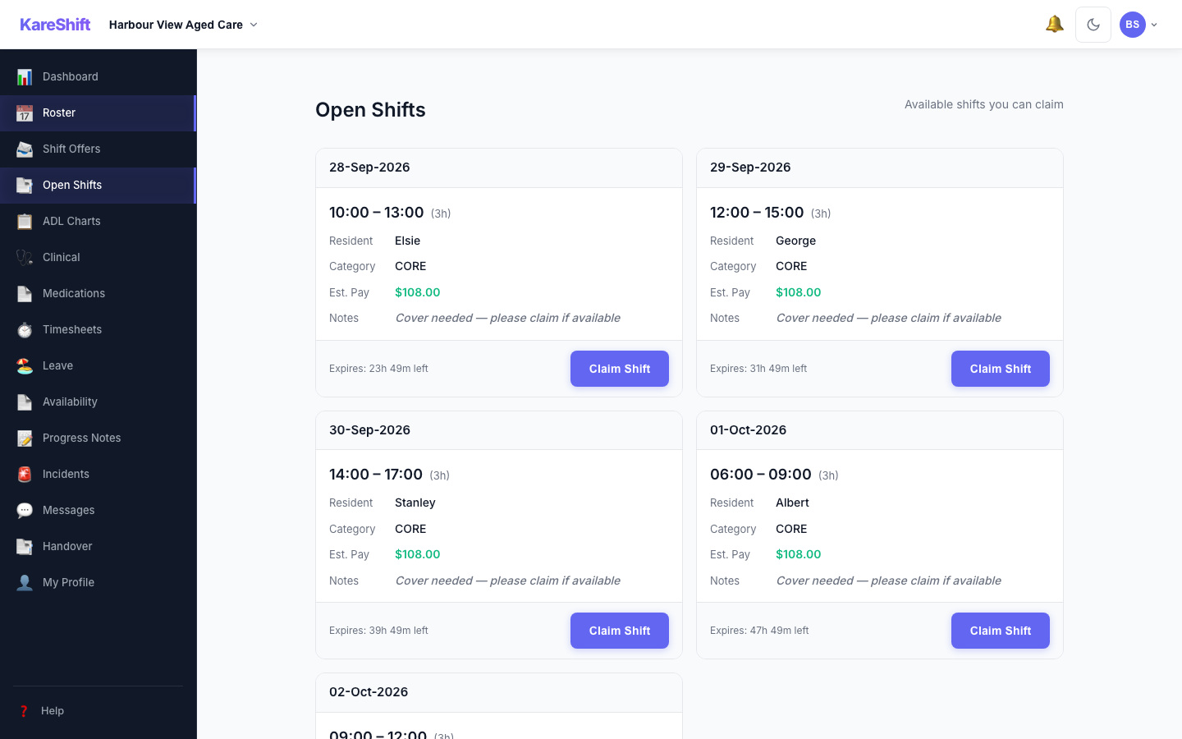Click the Help question mark icon
This screenshot has width=1182, height=739.
point(24,711)
